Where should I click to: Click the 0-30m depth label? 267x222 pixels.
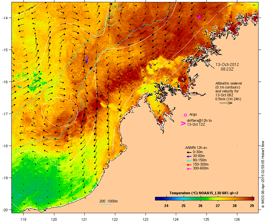point(198,152)
